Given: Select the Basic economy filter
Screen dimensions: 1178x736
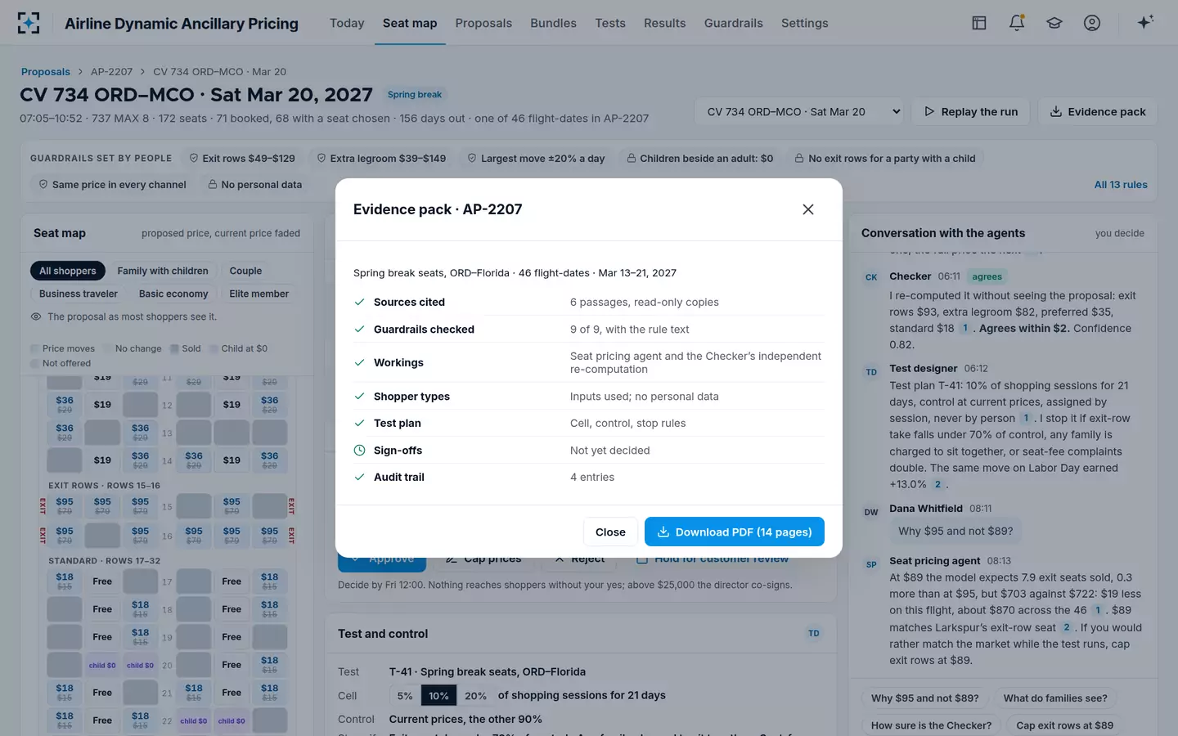Looking at the screenshot, I should coord(173,294).
